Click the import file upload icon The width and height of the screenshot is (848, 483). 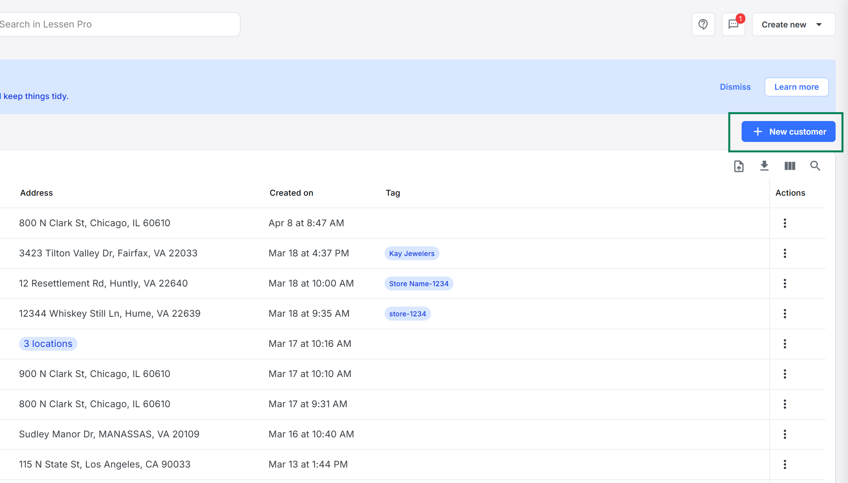(x=739, y=166)
